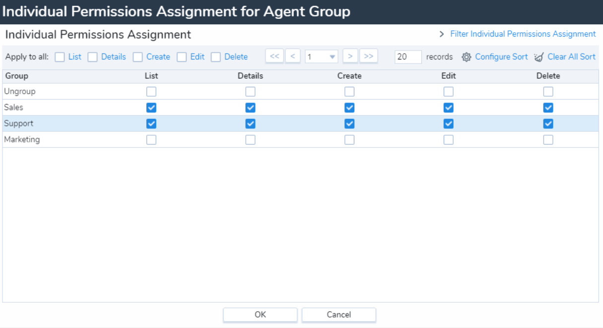Screen dimensions: 603x328
Task: Toggle Apply to all Edit checkbox
Action: [x=182, y=57]
